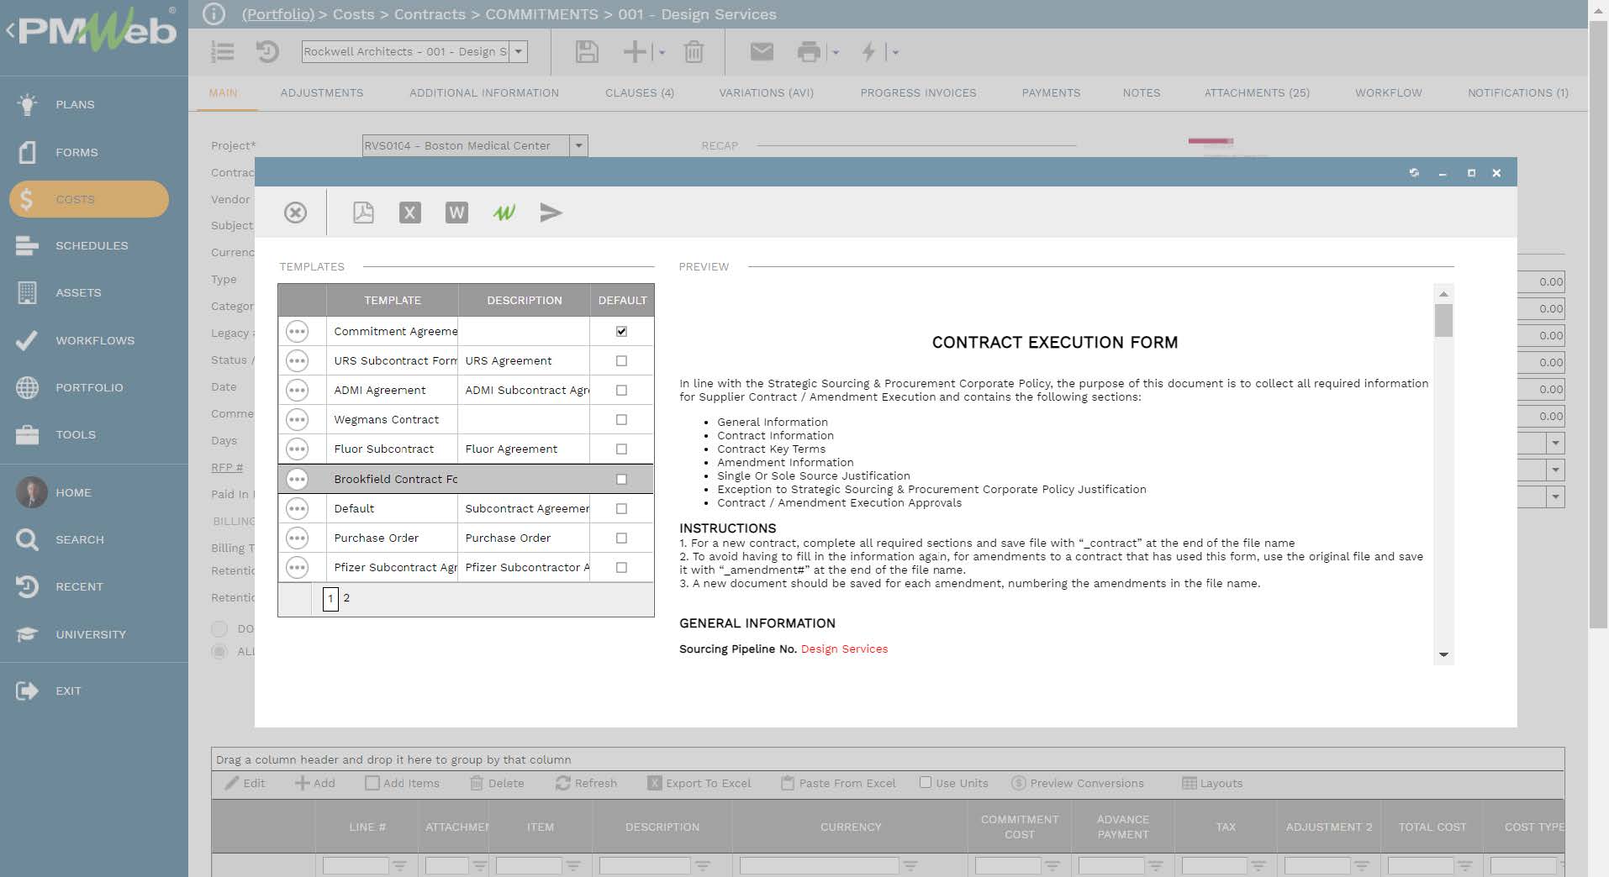
Task: Go to page 2 of templates
Action: click(346, 598)
